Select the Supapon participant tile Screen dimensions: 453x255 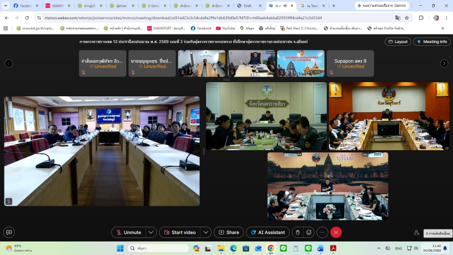click(350, 63)
